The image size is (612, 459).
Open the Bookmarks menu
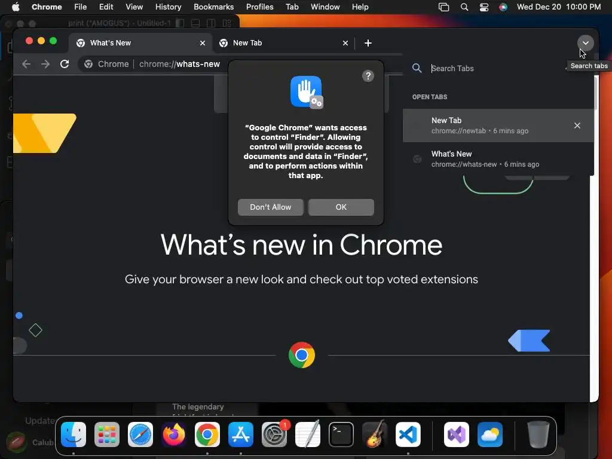[x=213, y=7]
